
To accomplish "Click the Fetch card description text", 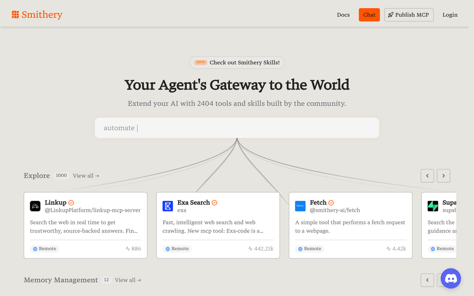I will pos(350,226).
